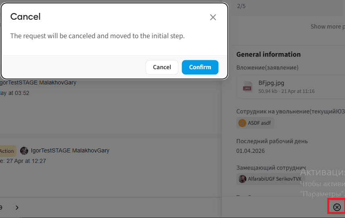
Task: Click the Cancel button in the dialog
Action: coord(162,67)
